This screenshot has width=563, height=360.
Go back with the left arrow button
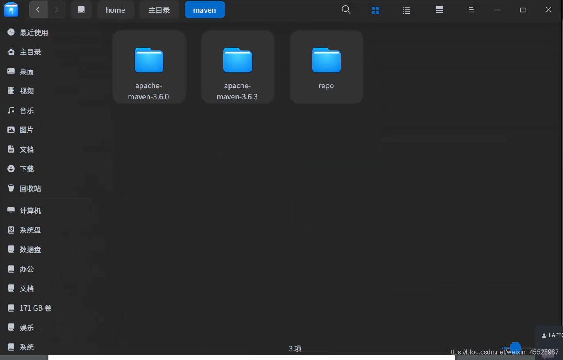pyautogui.click(x=38, y=10)
